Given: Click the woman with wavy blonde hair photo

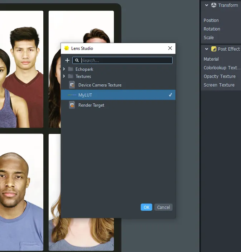Looking at the screenshot, I should [81, 235].
